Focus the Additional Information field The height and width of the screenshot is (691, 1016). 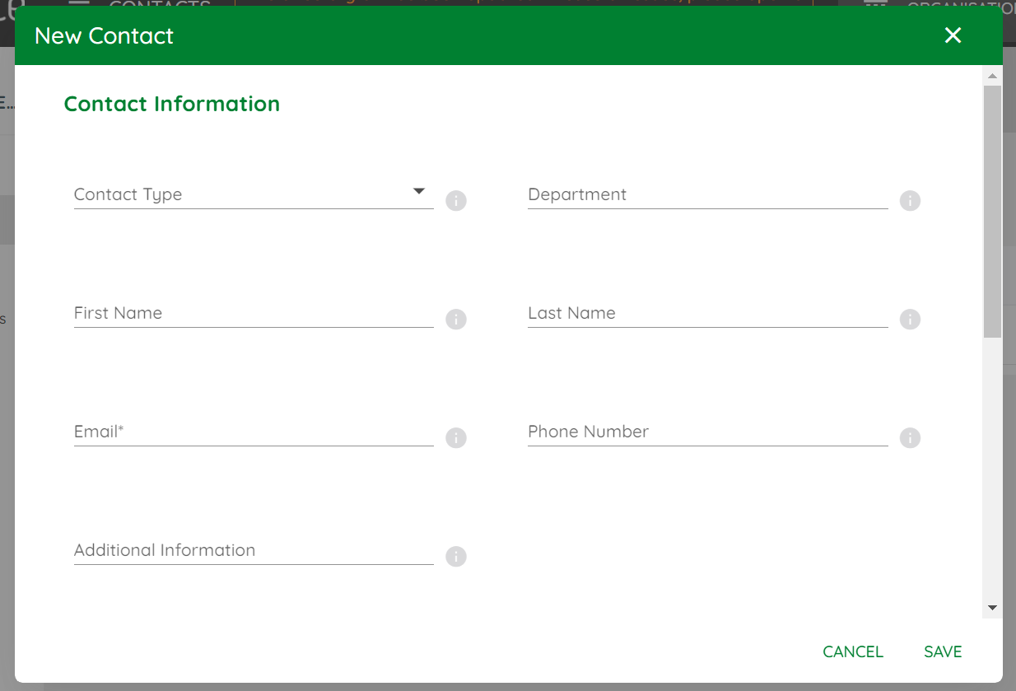[254, 551]
